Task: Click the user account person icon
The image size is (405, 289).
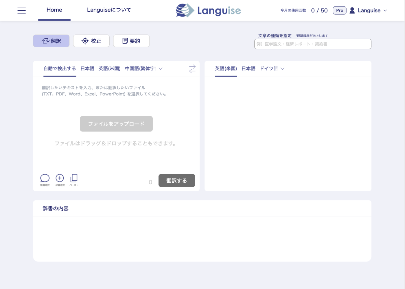Action: pyautogui.click(x=352, y=10)
